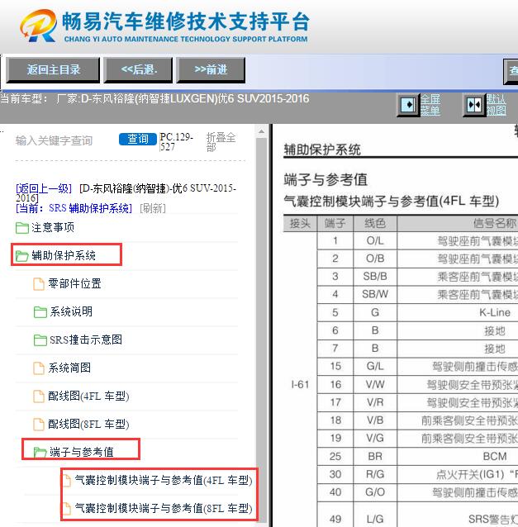Click the I-61 connector cell

[300, 384]
